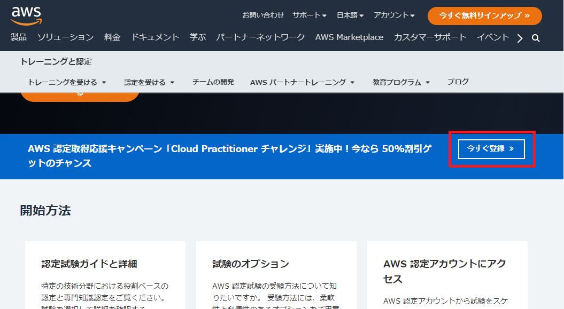
Task: Open 認定試験ガイドと詳細 card
Action: 105,275
